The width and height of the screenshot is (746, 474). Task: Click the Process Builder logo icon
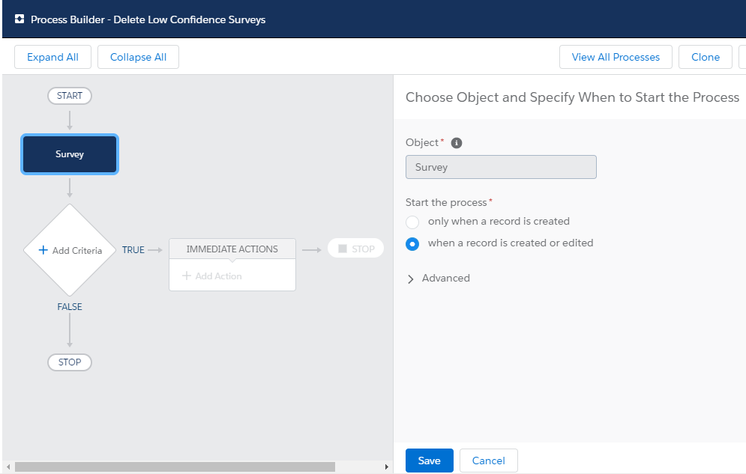[19, 19]
